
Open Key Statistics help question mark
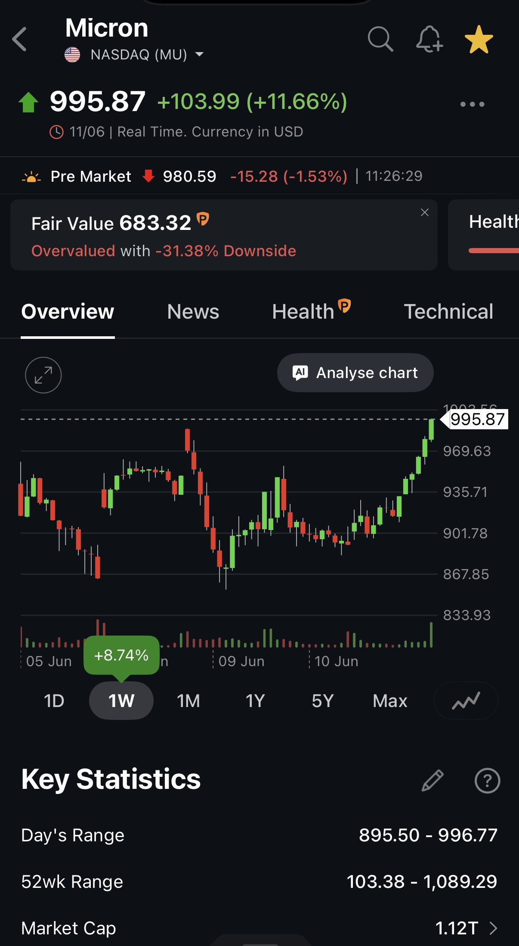pos(487,781)
